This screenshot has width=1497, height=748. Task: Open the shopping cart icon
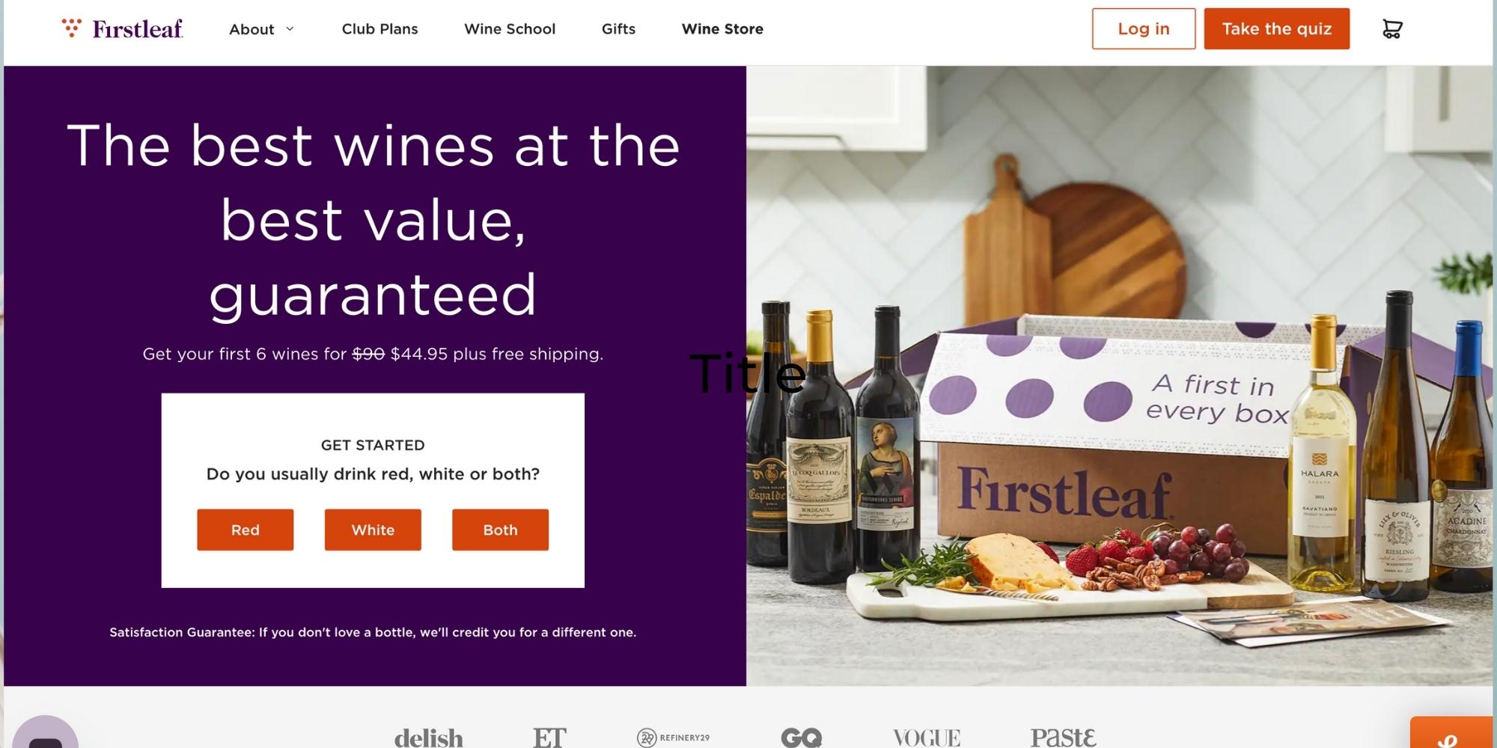coord(1391,29)
